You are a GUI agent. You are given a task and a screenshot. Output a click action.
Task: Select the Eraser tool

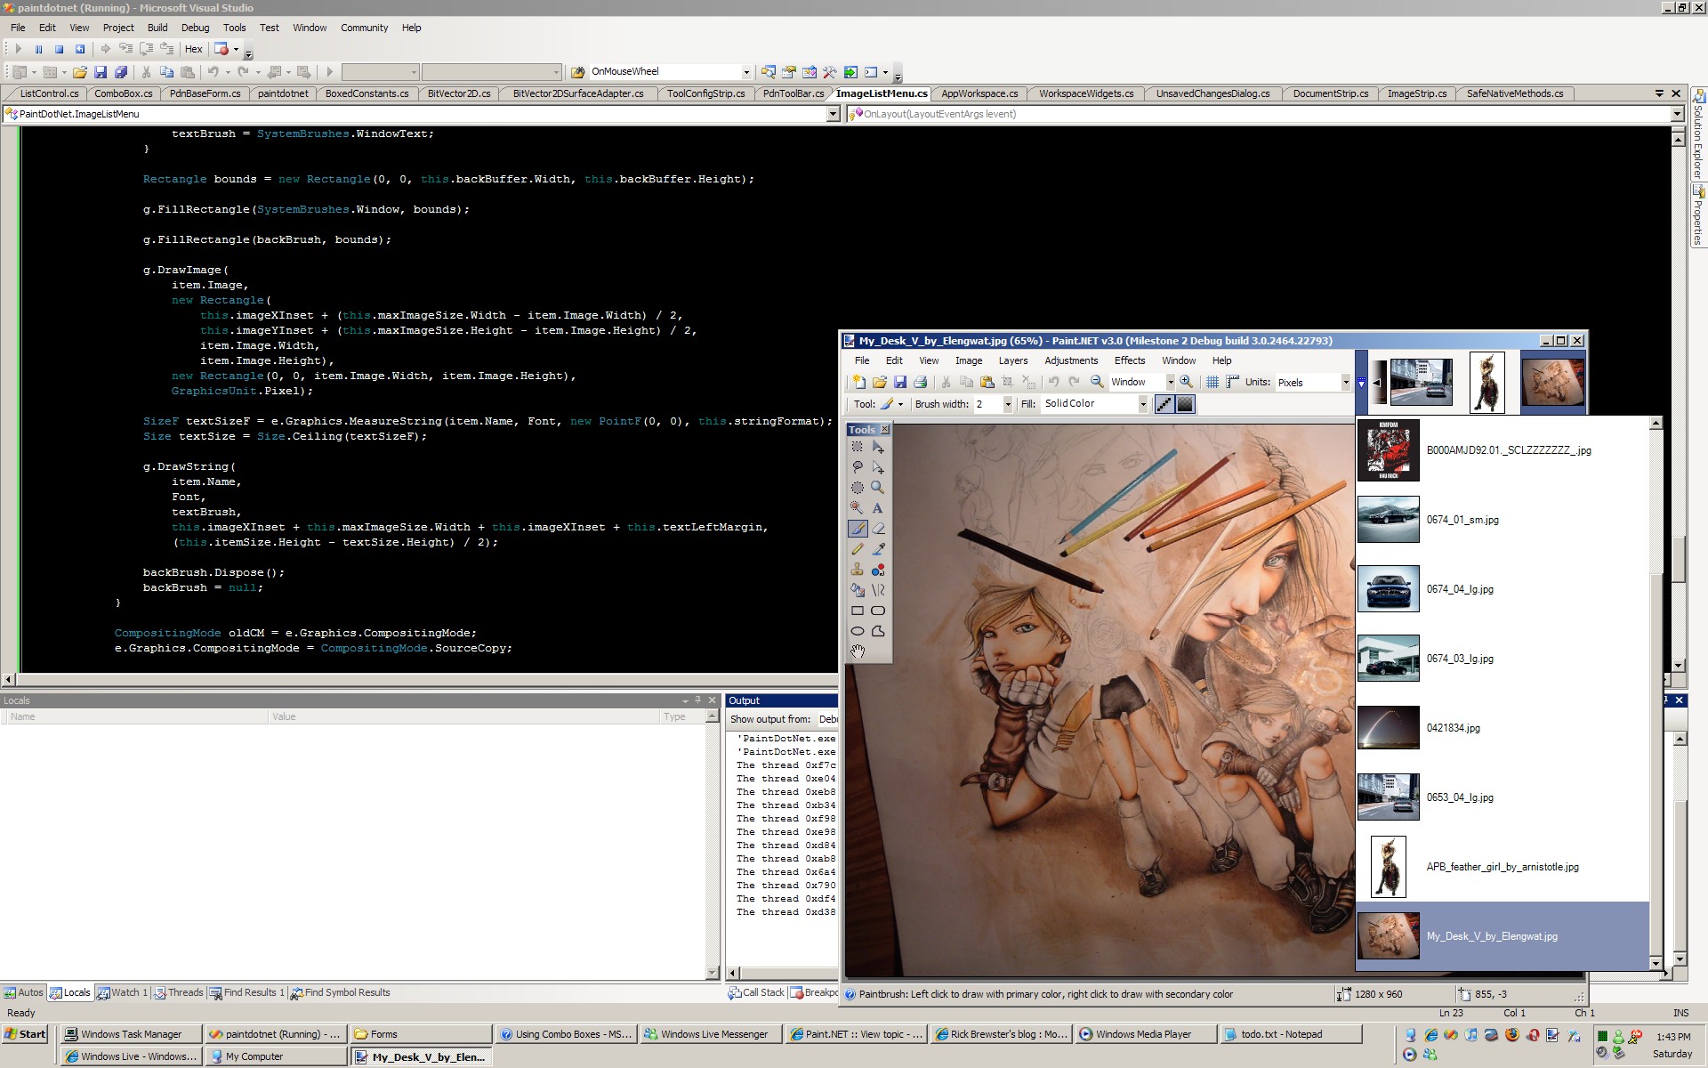click(878, 529)
